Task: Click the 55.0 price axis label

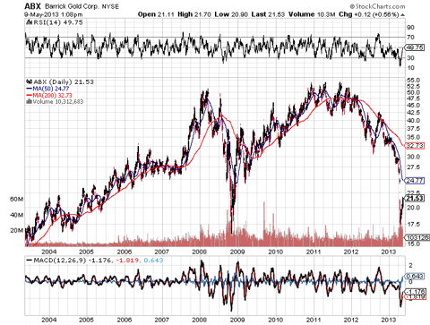Action: click(413, 81)
